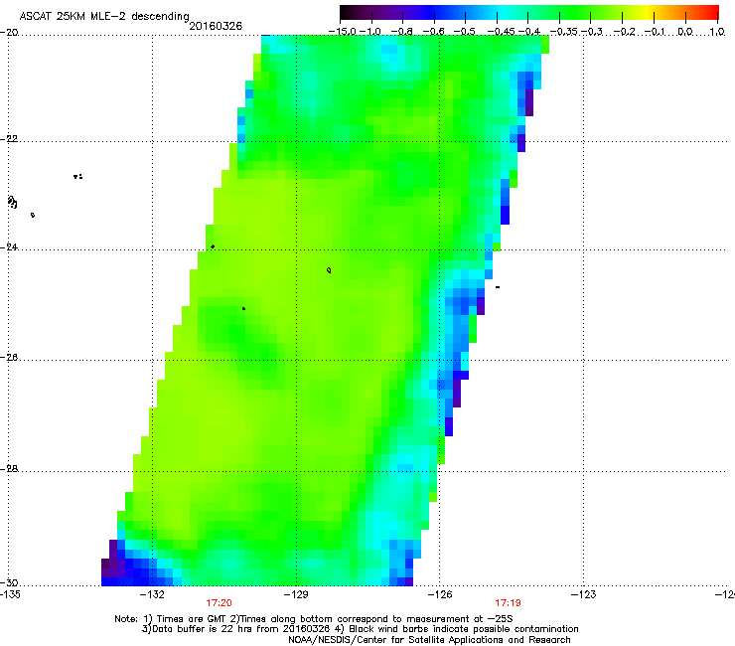The height and width of the screenshot is (646, 735).
Task: Click the -129 longitude axis label
Action: pos(296,594)
